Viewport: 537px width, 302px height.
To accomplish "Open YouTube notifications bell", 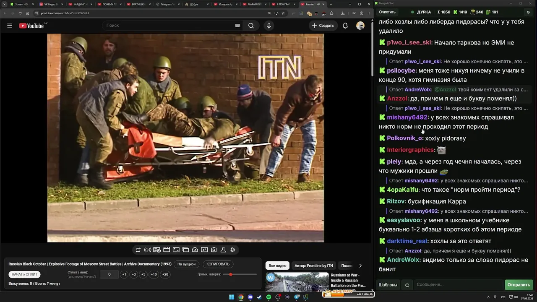I will click(x=345, y=26).
